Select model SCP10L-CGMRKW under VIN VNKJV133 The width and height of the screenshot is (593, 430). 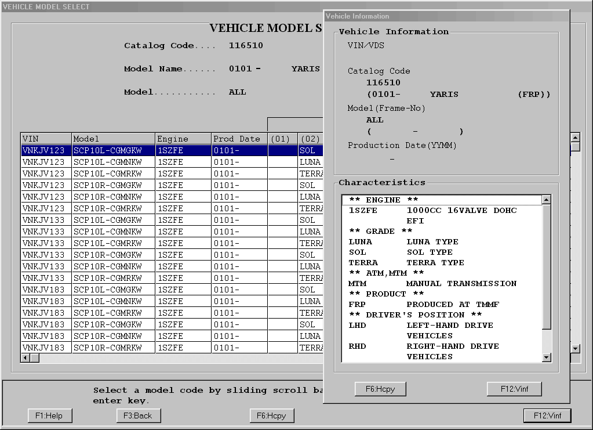click(172, 243)
